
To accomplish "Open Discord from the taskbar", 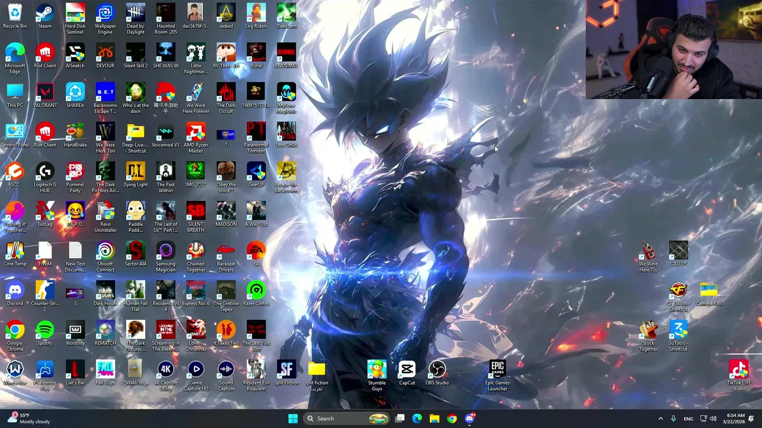I will click(470, 418).
